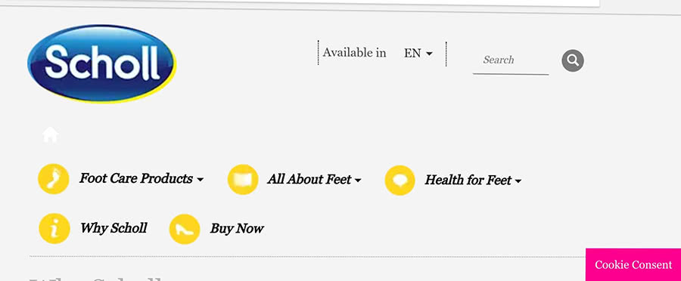
Task: Open the Why Scholl page
Action: [113, 228]
